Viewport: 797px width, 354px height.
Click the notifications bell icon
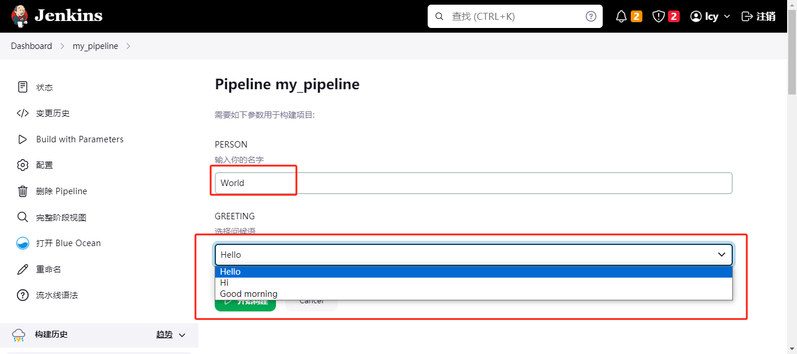(621, 16)
